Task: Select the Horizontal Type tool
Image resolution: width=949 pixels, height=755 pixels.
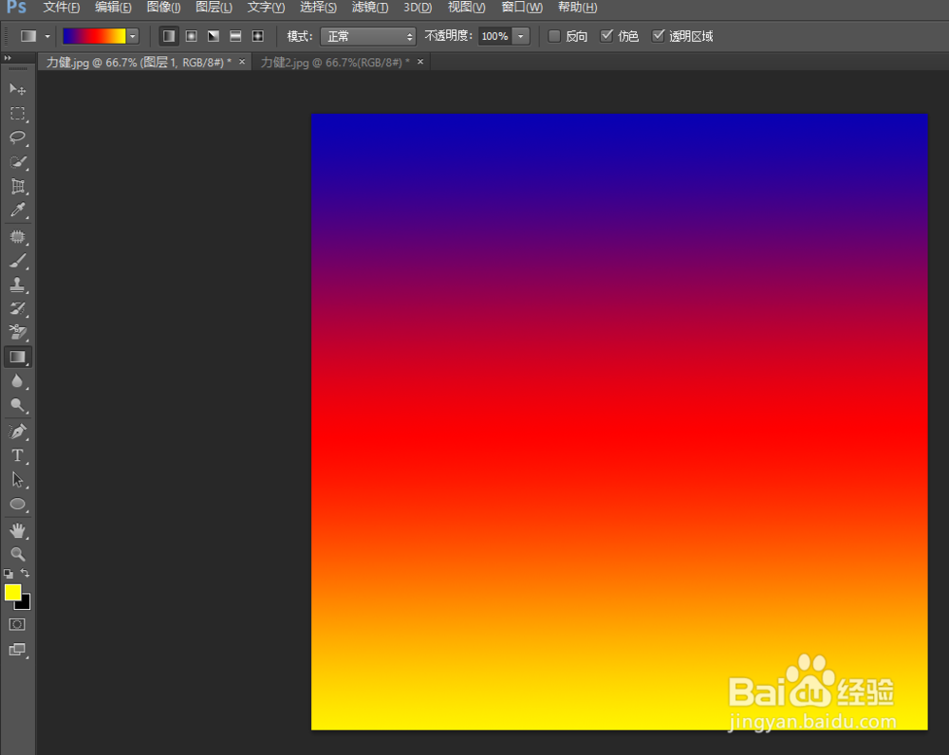Action: tap(17, 455)
